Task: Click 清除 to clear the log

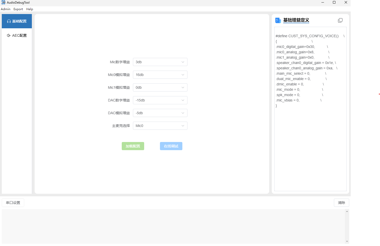Action: point(341,203)
